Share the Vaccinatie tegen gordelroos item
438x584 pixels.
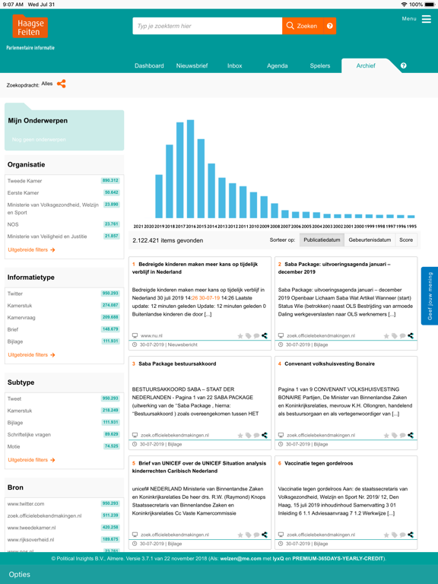click(x=411, y=535)
